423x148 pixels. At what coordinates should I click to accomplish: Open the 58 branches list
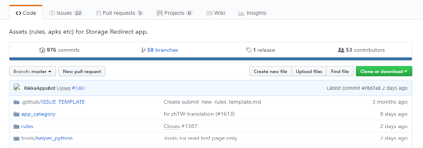click(x=160, y=50)
